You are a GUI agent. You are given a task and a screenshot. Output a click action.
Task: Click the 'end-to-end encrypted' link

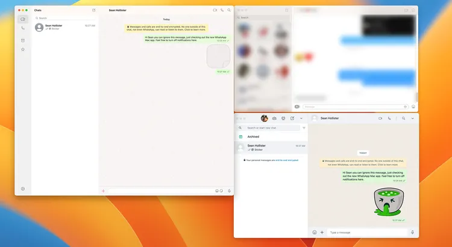pos(286,160)
